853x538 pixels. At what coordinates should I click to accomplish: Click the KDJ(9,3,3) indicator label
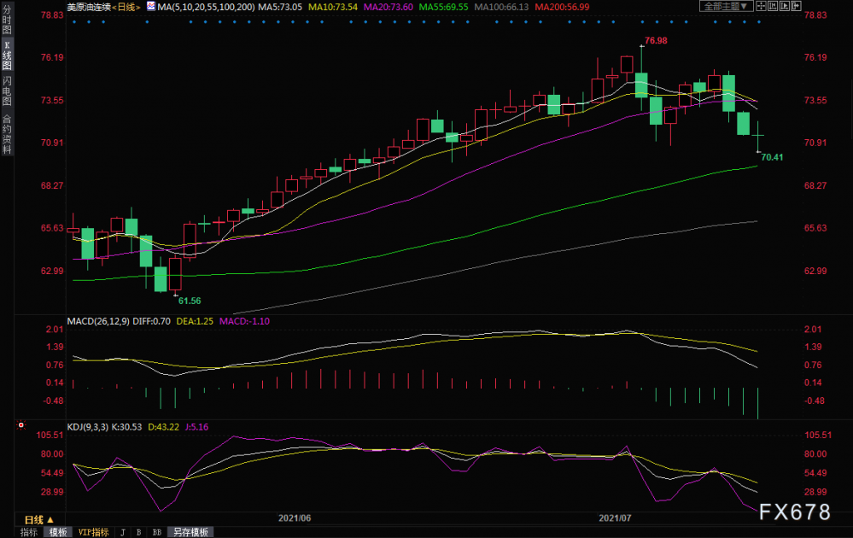pos(88,427)
